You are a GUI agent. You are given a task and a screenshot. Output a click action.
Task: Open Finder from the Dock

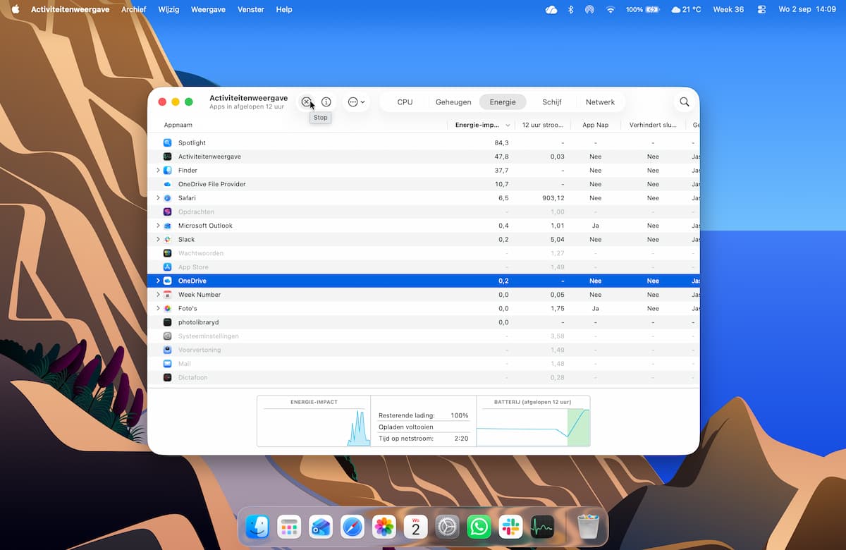coord(257,527)
